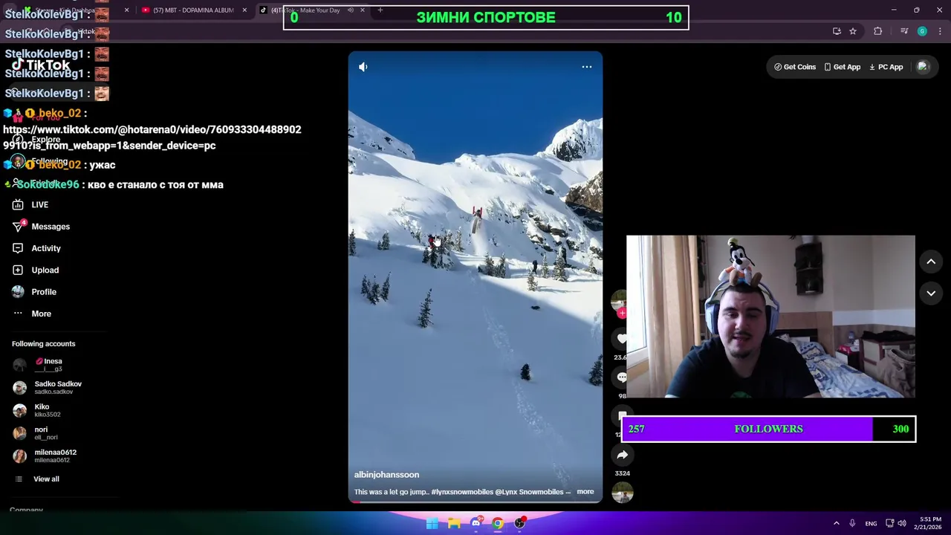Viewport: 951px width, 535px height.
Task: Open the profile avatar in top right
Action: click(923, 67)
